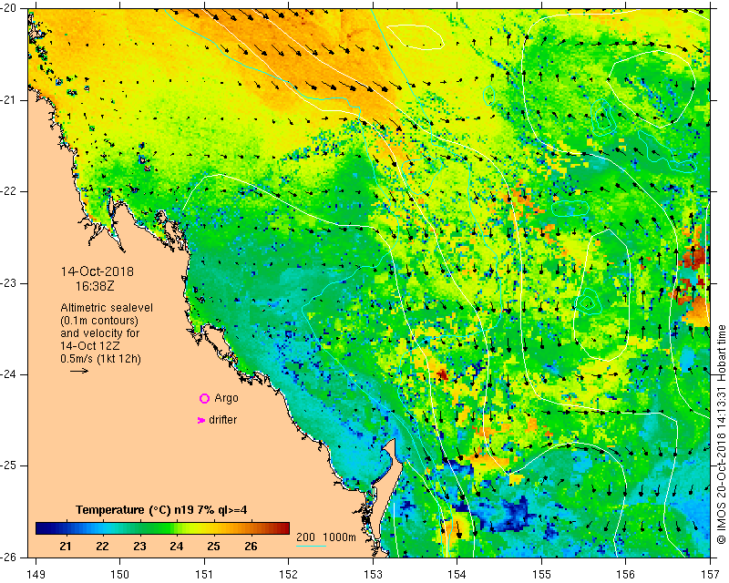Viewport: 729px width, 583px height.
Task: Click color bar tick label 22
Action: [102, 547]
